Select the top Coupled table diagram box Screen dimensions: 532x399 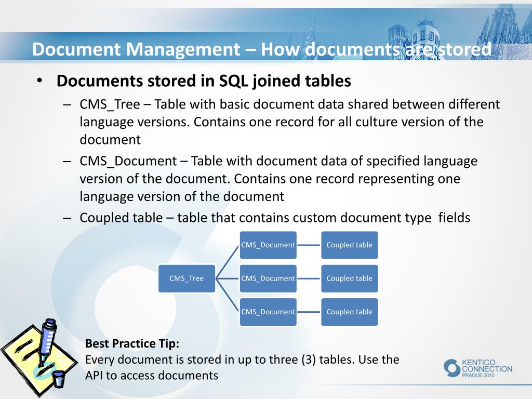pos(350,245)
